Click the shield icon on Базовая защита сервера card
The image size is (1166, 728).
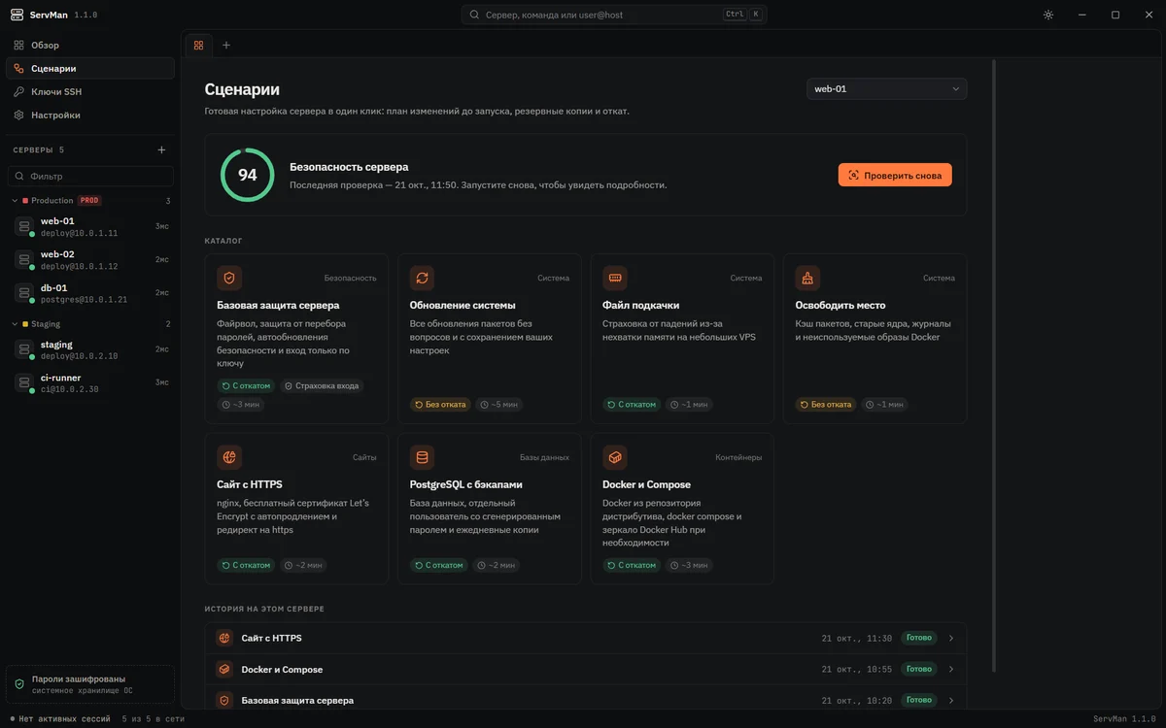pos(229,278)
